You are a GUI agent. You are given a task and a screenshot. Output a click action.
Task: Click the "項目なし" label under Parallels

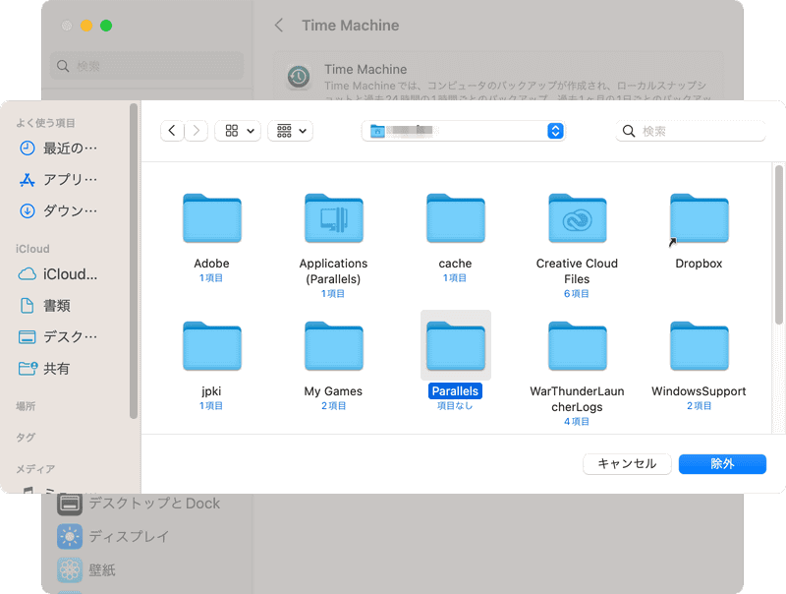(x=455, y=405)
